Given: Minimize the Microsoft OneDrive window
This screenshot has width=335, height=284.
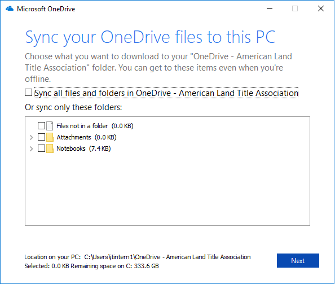Looking at the screenshot, I should click(270, 9).
